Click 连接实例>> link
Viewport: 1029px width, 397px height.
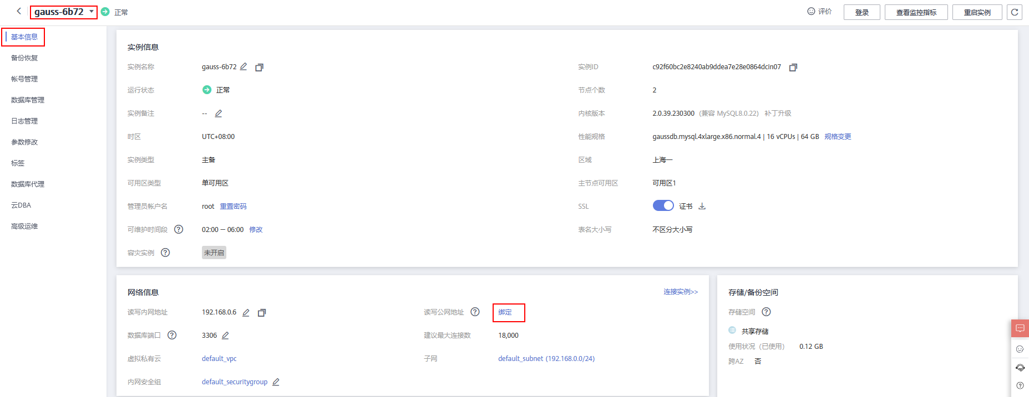pos(681,292)
